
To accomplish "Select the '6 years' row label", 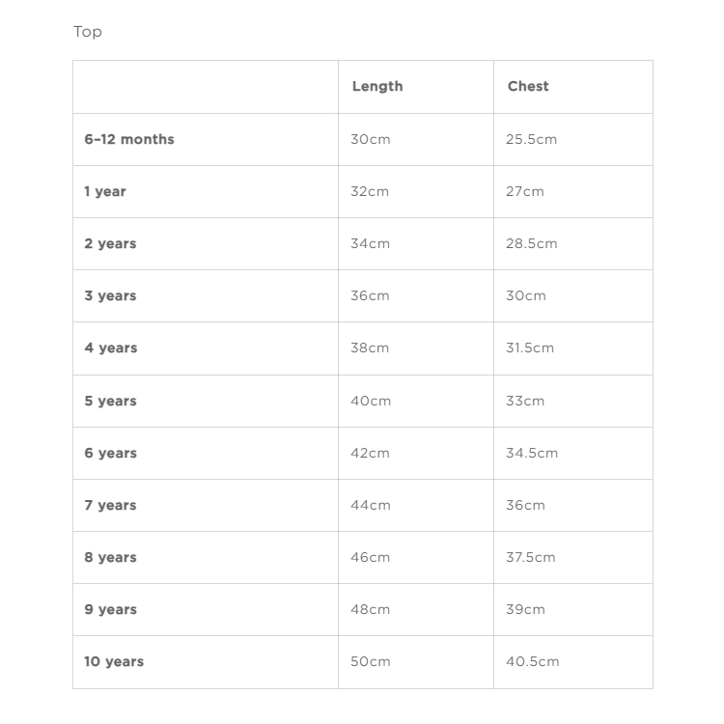I will pyautogui.click(x=110, y=453).
